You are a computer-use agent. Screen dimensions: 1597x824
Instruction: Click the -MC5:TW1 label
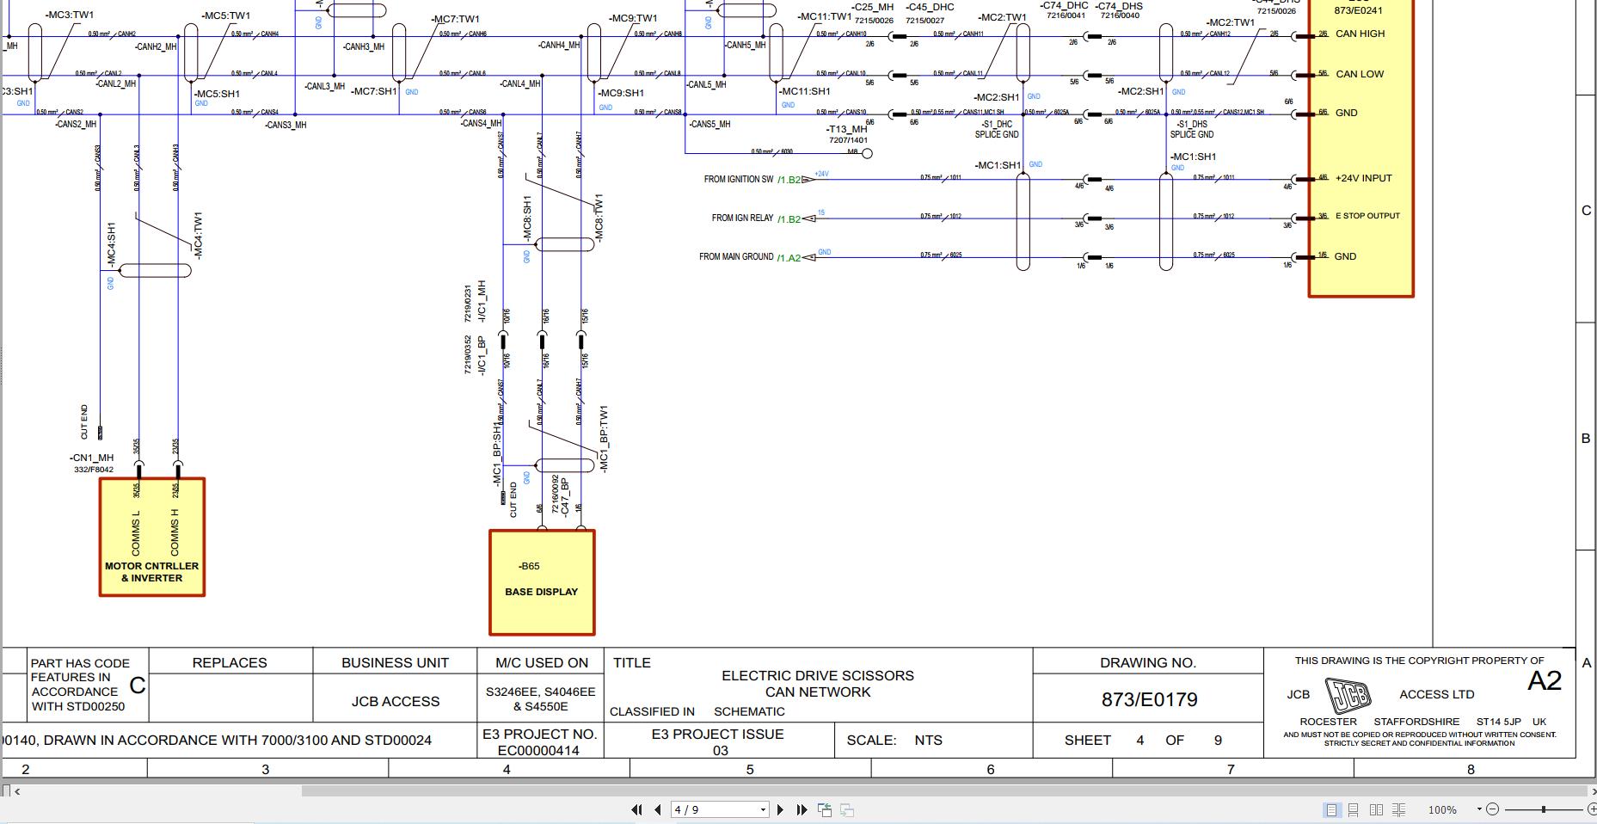pos(226,16)
